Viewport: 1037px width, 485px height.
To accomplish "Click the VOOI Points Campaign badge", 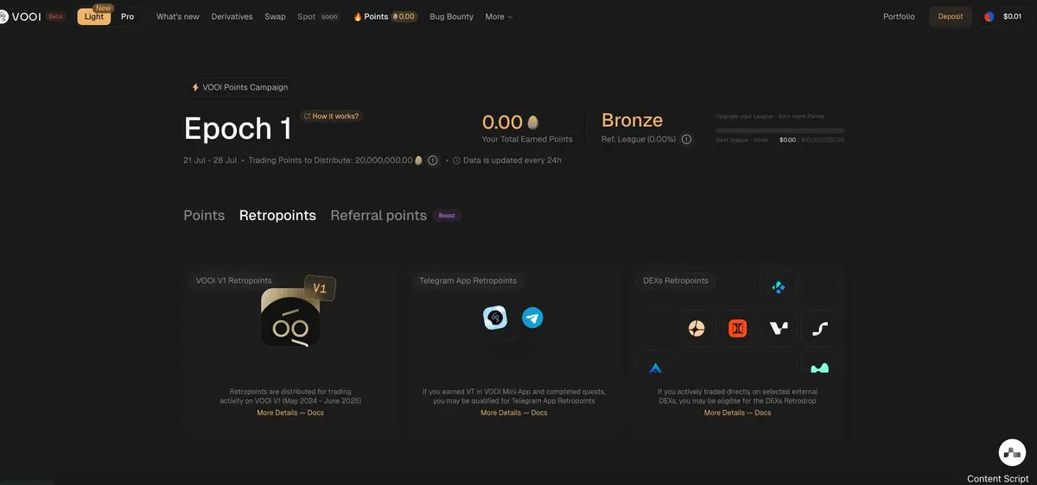I will [x=240, y=87].
